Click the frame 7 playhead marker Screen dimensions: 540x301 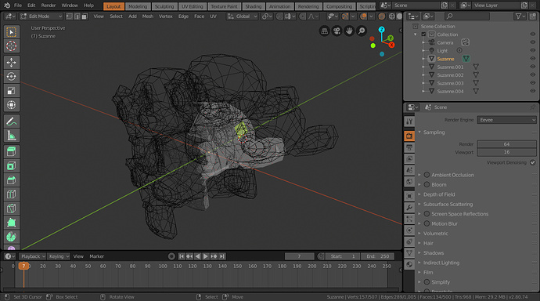[23, 266]
